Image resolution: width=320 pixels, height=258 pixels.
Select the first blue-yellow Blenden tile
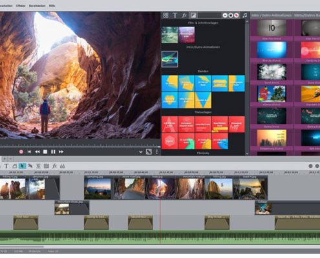click(169, 83)
